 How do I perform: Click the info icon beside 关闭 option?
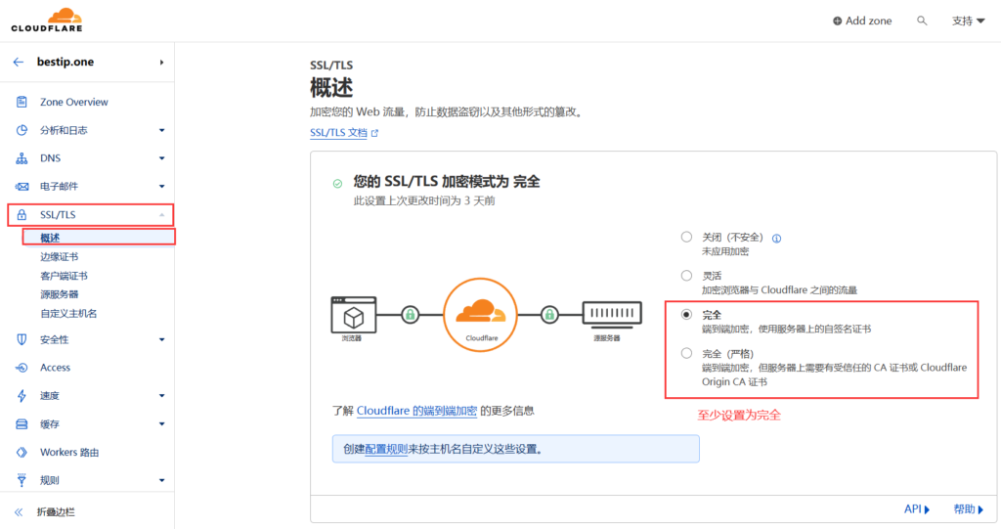coord(776,238)
